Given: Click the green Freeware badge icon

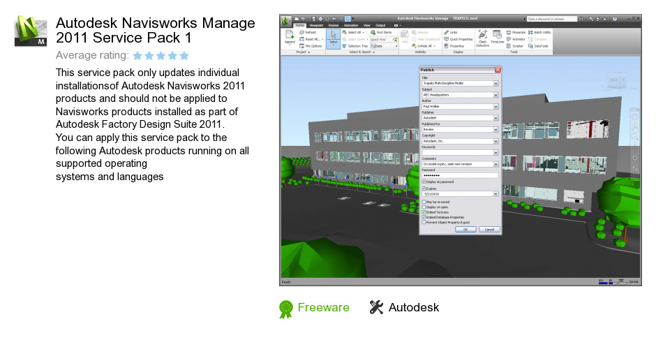Looking at the screenshot, I should (286, 309).
